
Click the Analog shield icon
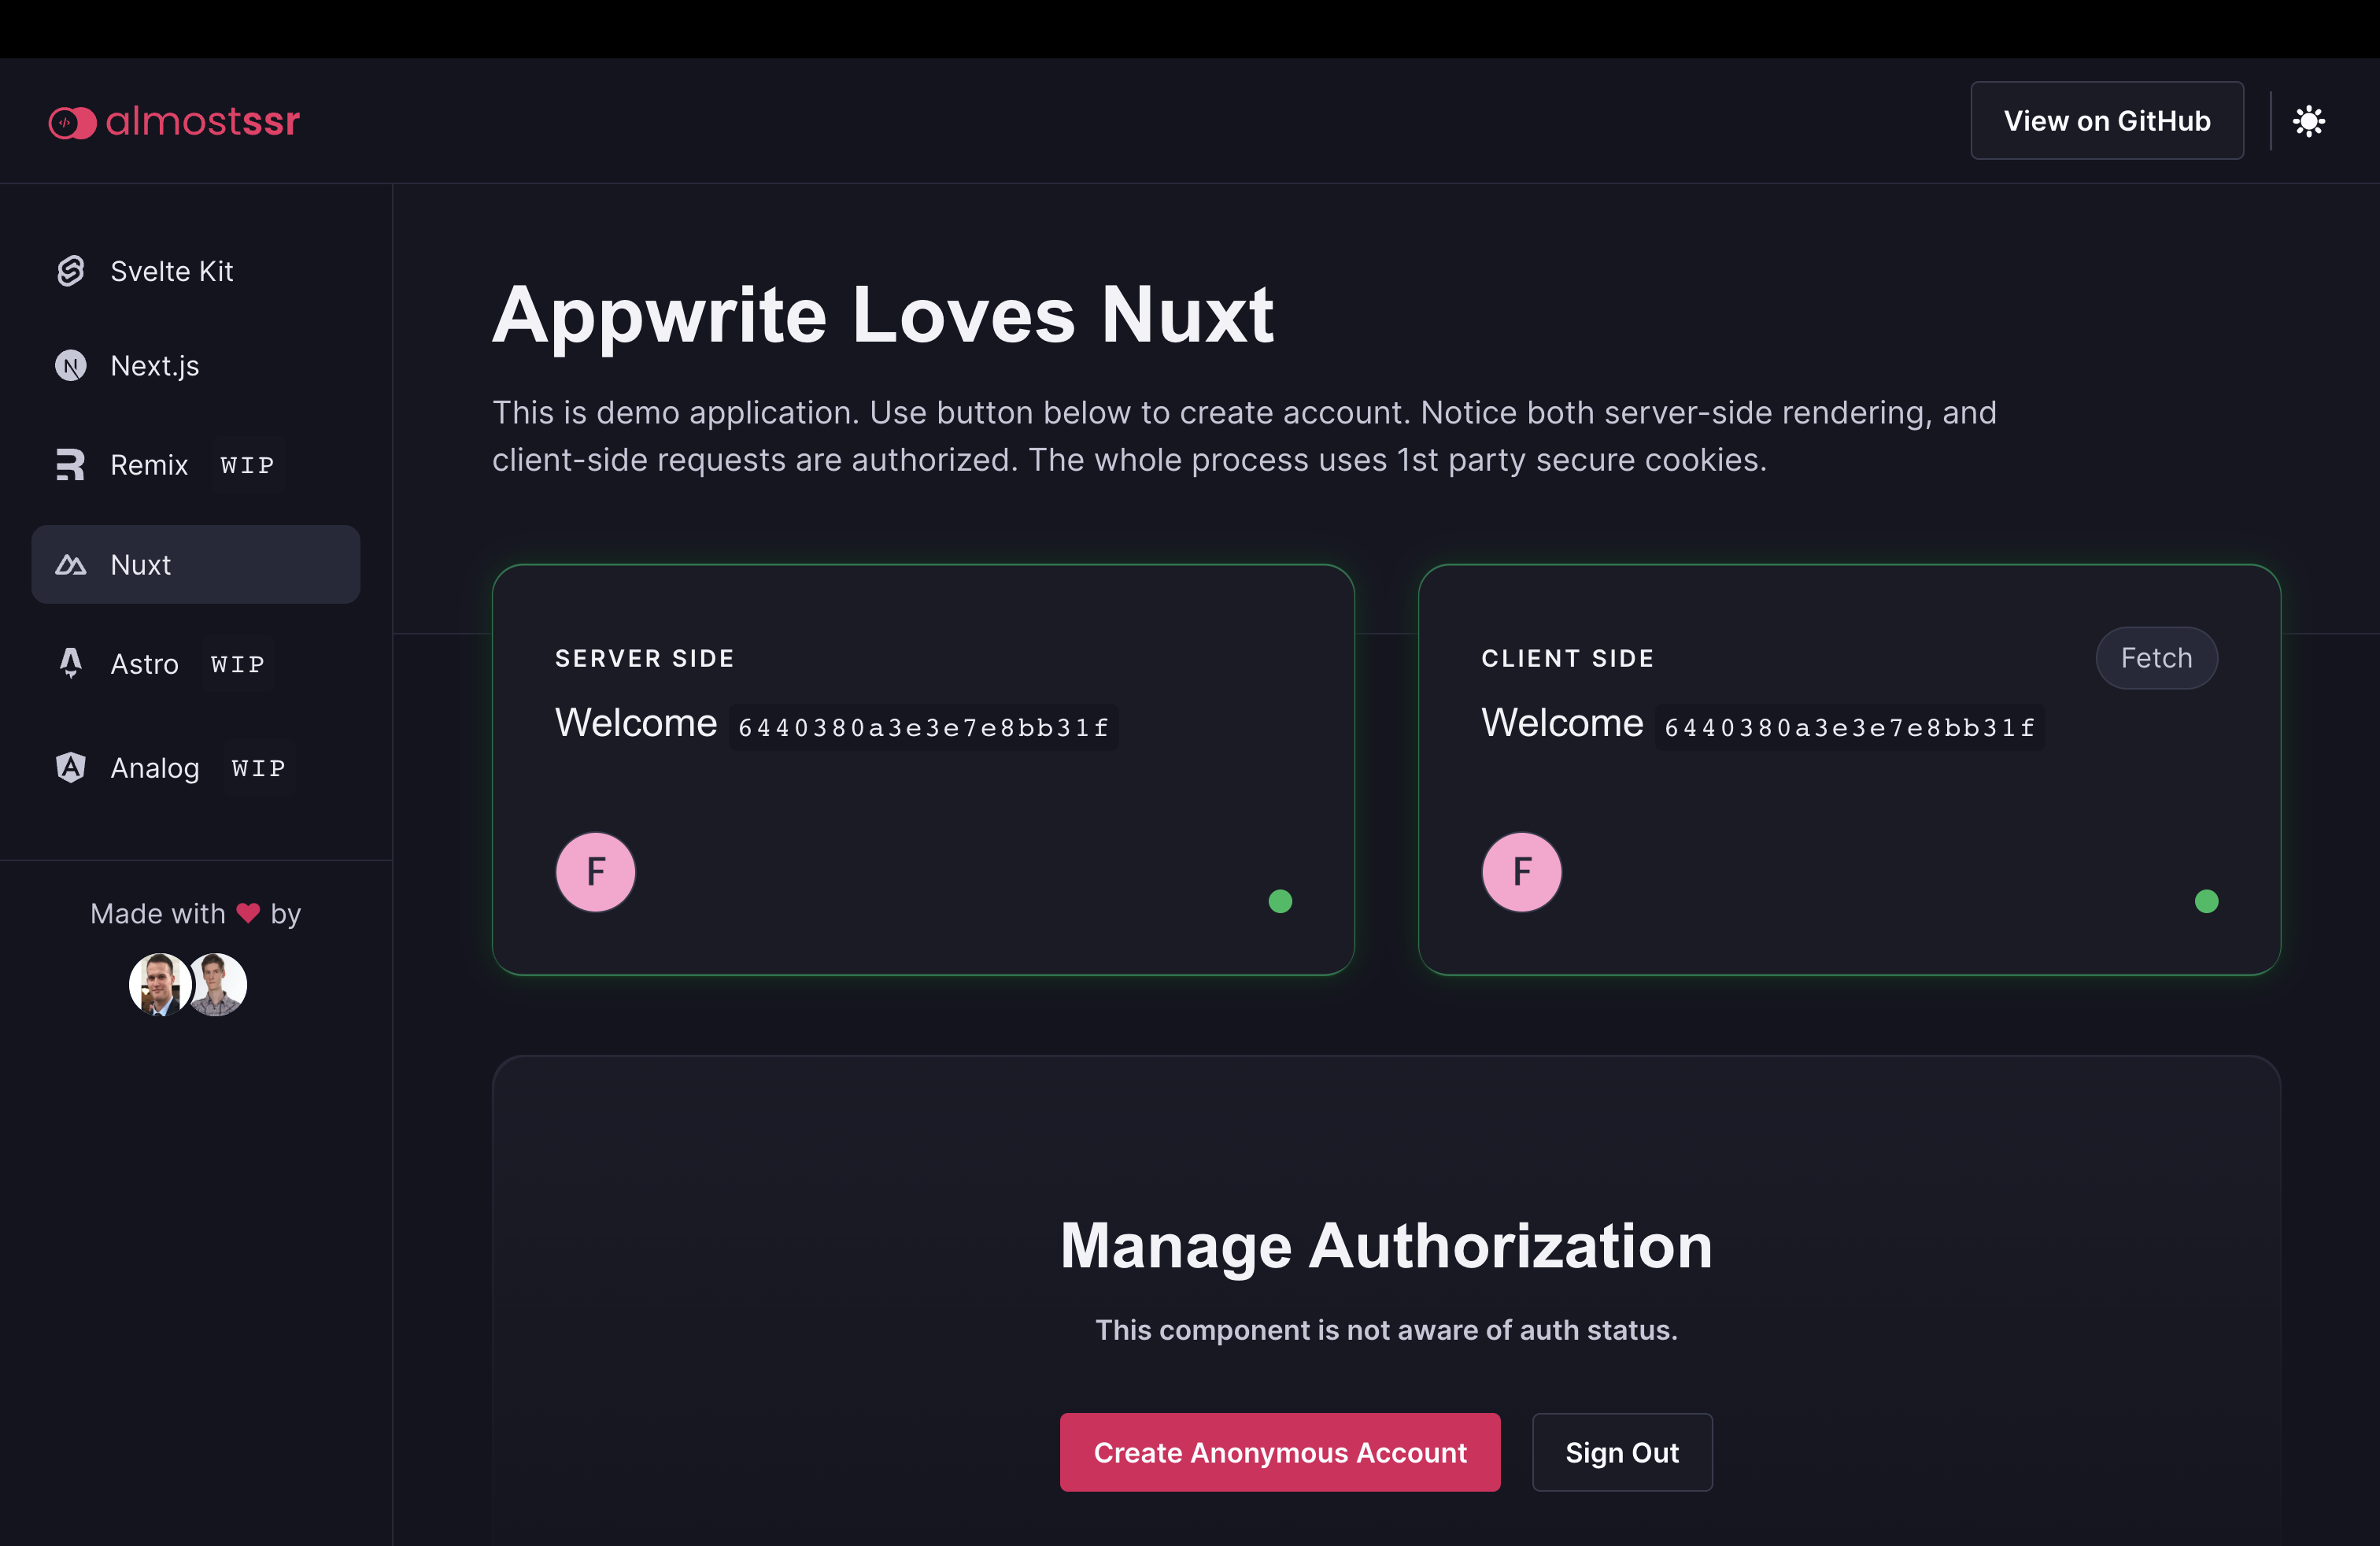70,767
